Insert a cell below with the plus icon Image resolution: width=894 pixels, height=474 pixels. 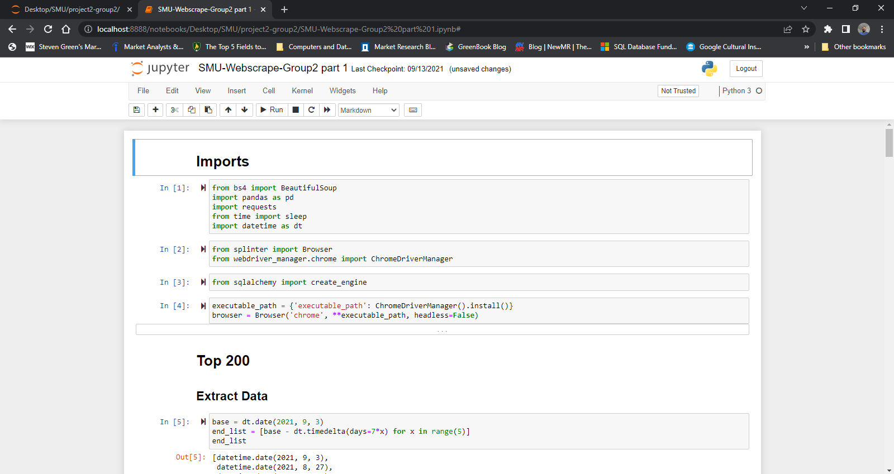pyautogui.click(x=155, y=110)
